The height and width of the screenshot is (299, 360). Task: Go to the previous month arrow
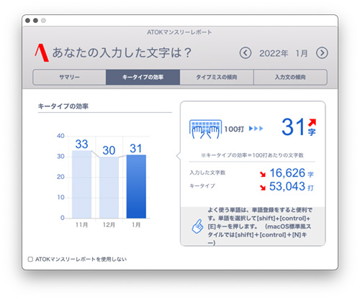pyautogui.click(x=246, y=53)
